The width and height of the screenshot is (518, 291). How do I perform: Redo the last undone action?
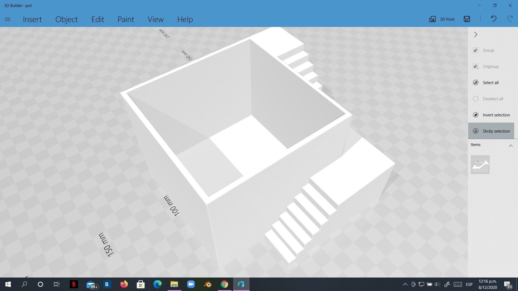coord(510,19)
